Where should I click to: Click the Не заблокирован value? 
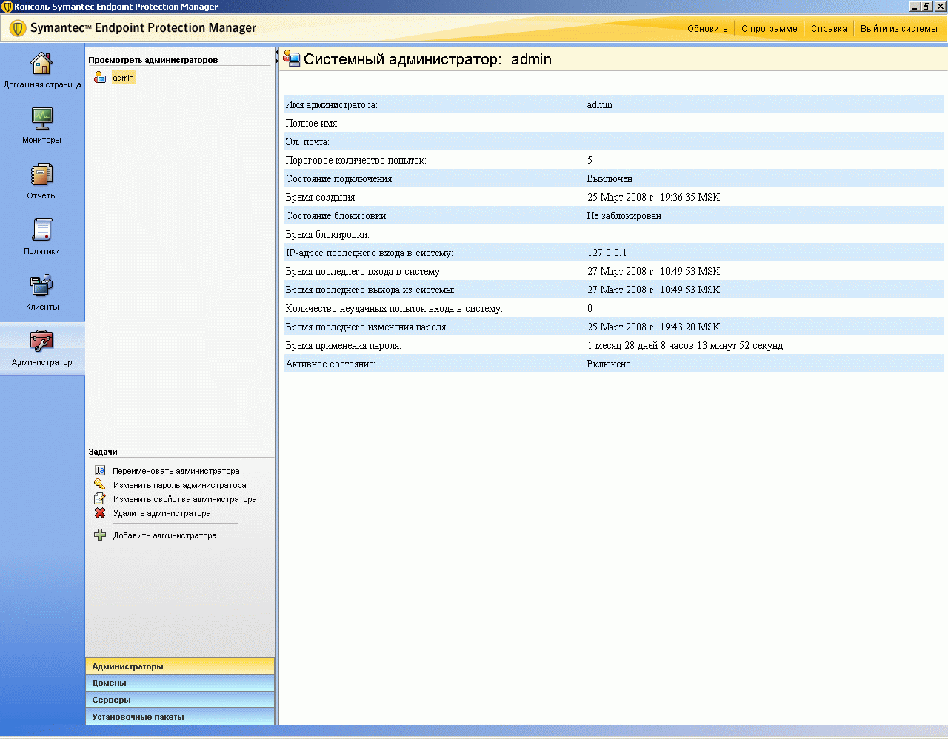(x=624, y=216)
